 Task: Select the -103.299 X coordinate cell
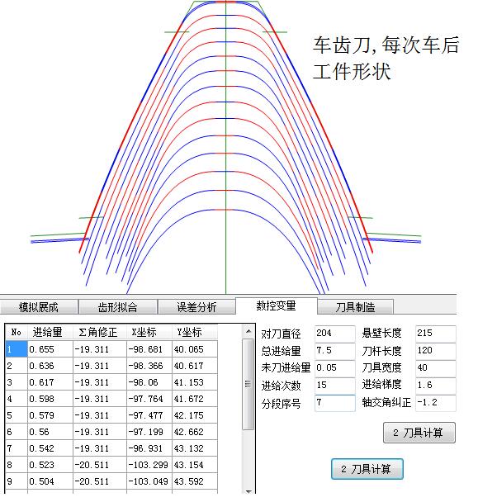coord(149,465)
